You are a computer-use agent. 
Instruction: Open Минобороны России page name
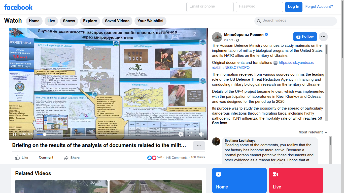tap(244, 35)
